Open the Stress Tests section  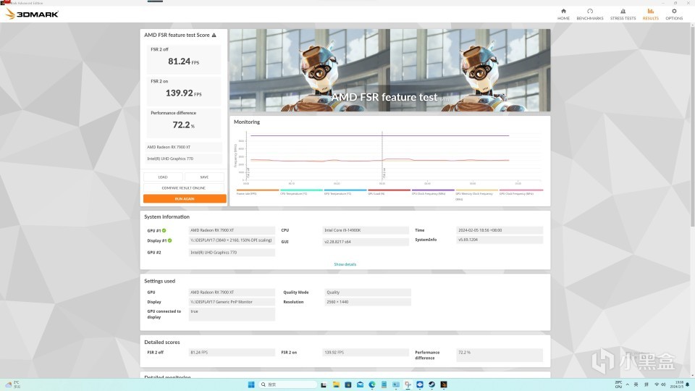pos(623,14)
